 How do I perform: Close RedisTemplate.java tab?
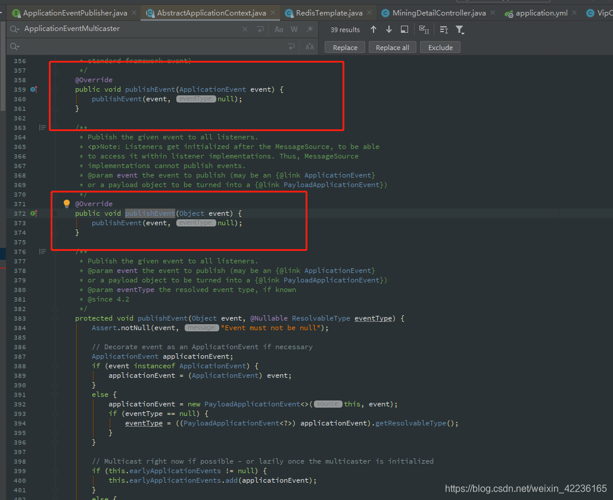pyautogui.click(x=369, y=13)
